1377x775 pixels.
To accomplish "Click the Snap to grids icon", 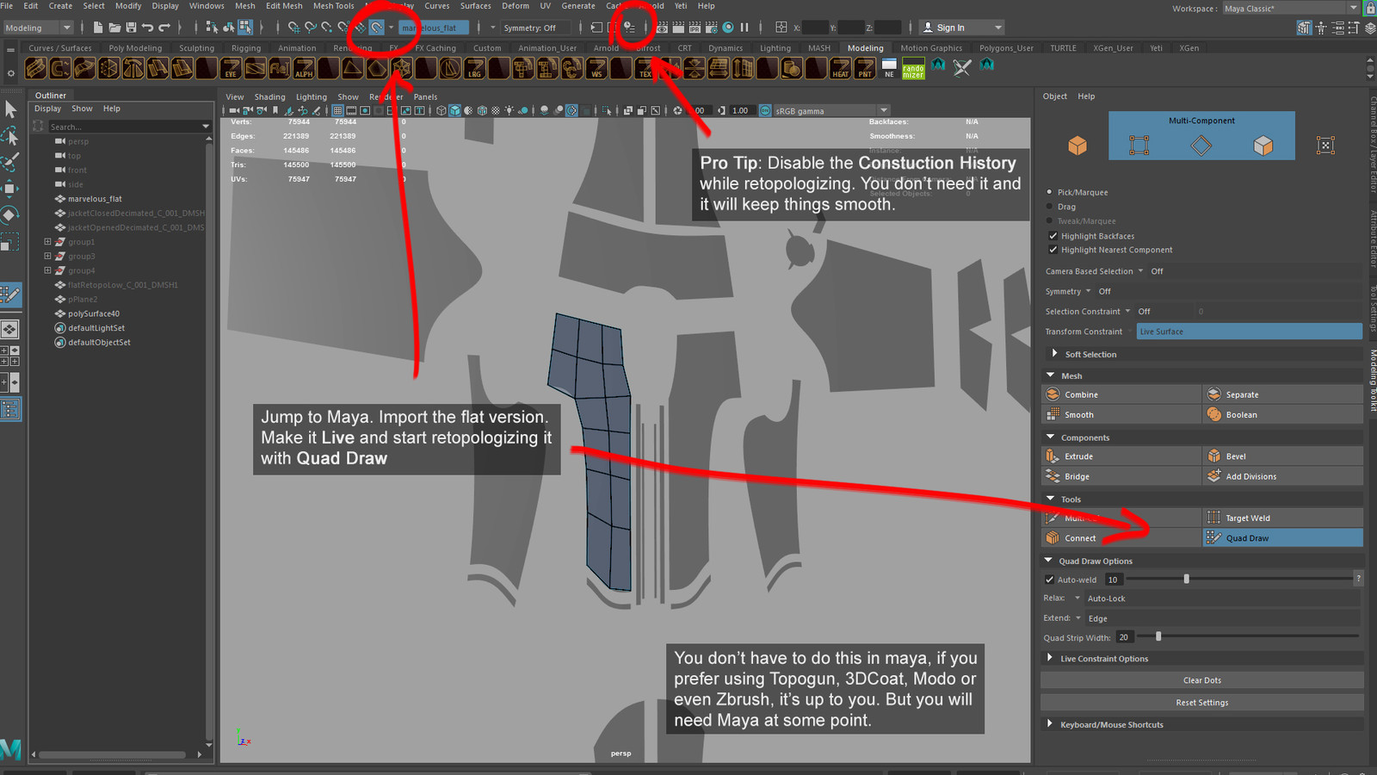I will [x=294, y=28].
